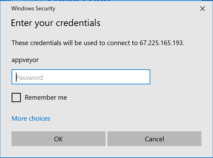Click into the Password input field
Image resolution: width=213 pixels, height=158 pixels.
pos(81,77)
